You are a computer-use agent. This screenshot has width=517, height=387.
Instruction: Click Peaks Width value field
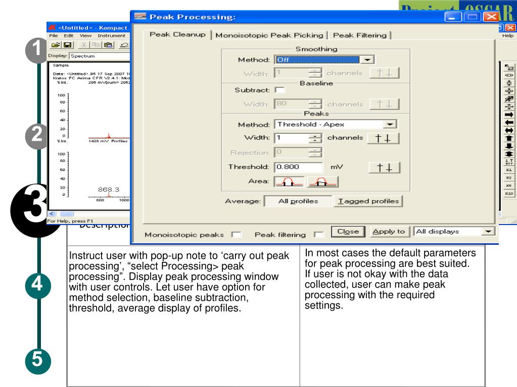click(292, 138)
